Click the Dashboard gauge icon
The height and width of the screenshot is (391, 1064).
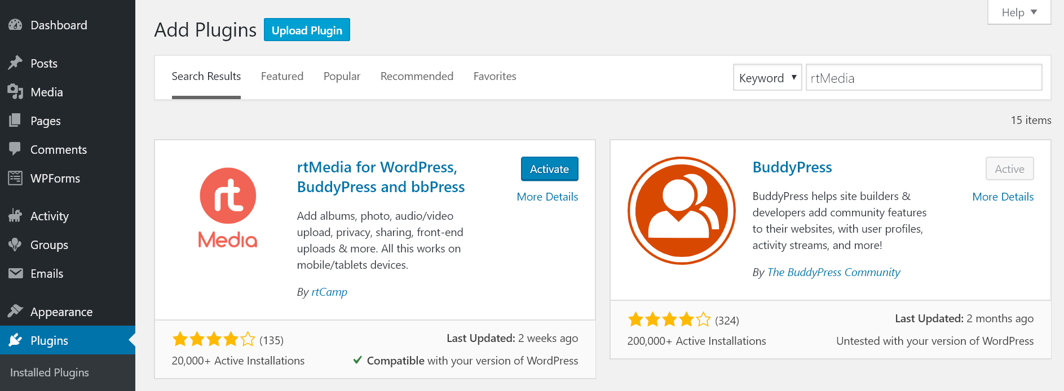[x=15, y=25]
